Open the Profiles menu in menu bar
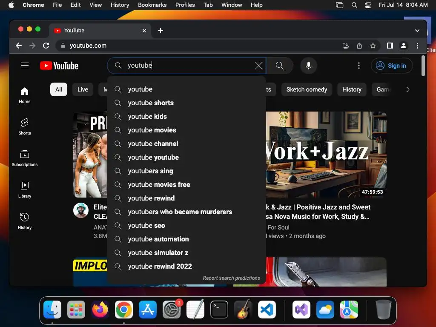 (x=185, y=5)
